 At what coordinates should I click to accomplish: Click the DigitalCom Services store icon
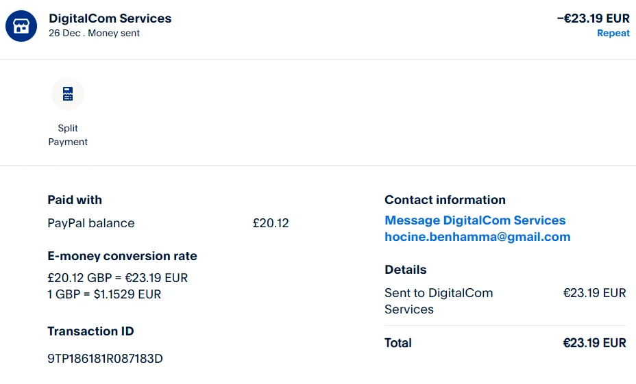21,26
